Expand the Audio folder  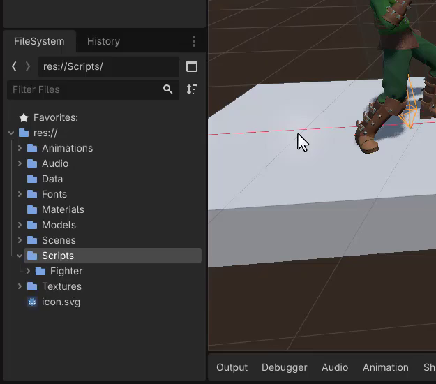tap(20, 163)
